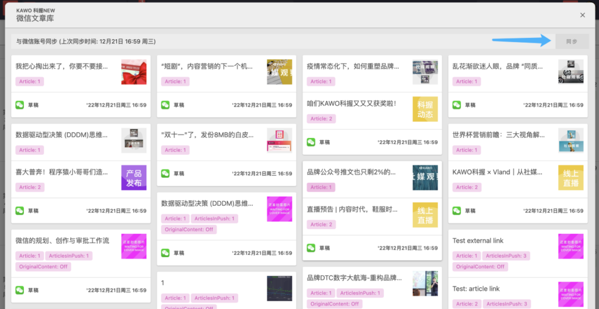The image size is (599, 309).
Task: Close the 微信文章库 dialog
Action: [583, 15]
